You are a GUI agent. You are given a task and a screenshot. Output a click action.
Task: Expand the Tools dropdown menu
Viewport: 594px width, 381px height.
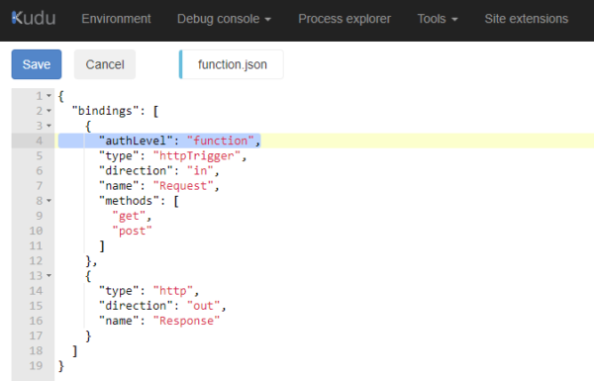coord(438,19)
